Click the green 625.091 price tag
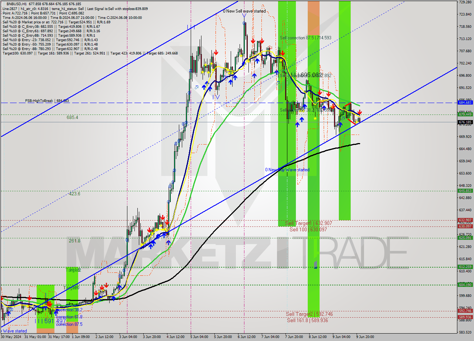 465,238
